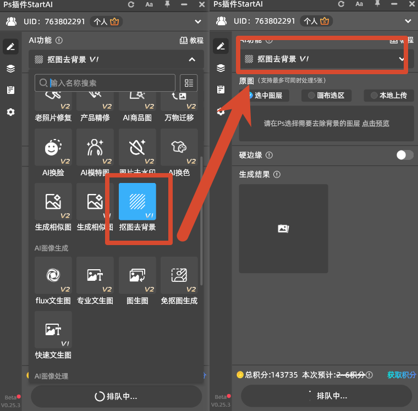Screen dimensions: 418x411
Task: Collapse the 抠图去背景 dropdown in left panel
Action: pos(192,59)
